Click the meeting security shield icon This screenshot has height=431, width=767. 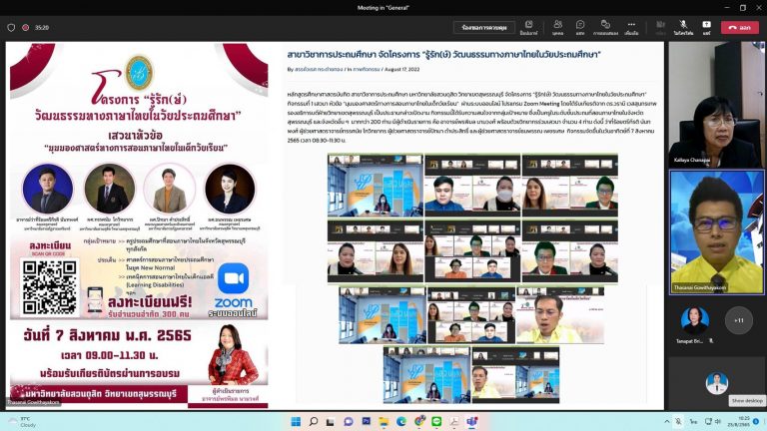coord(11,28)
